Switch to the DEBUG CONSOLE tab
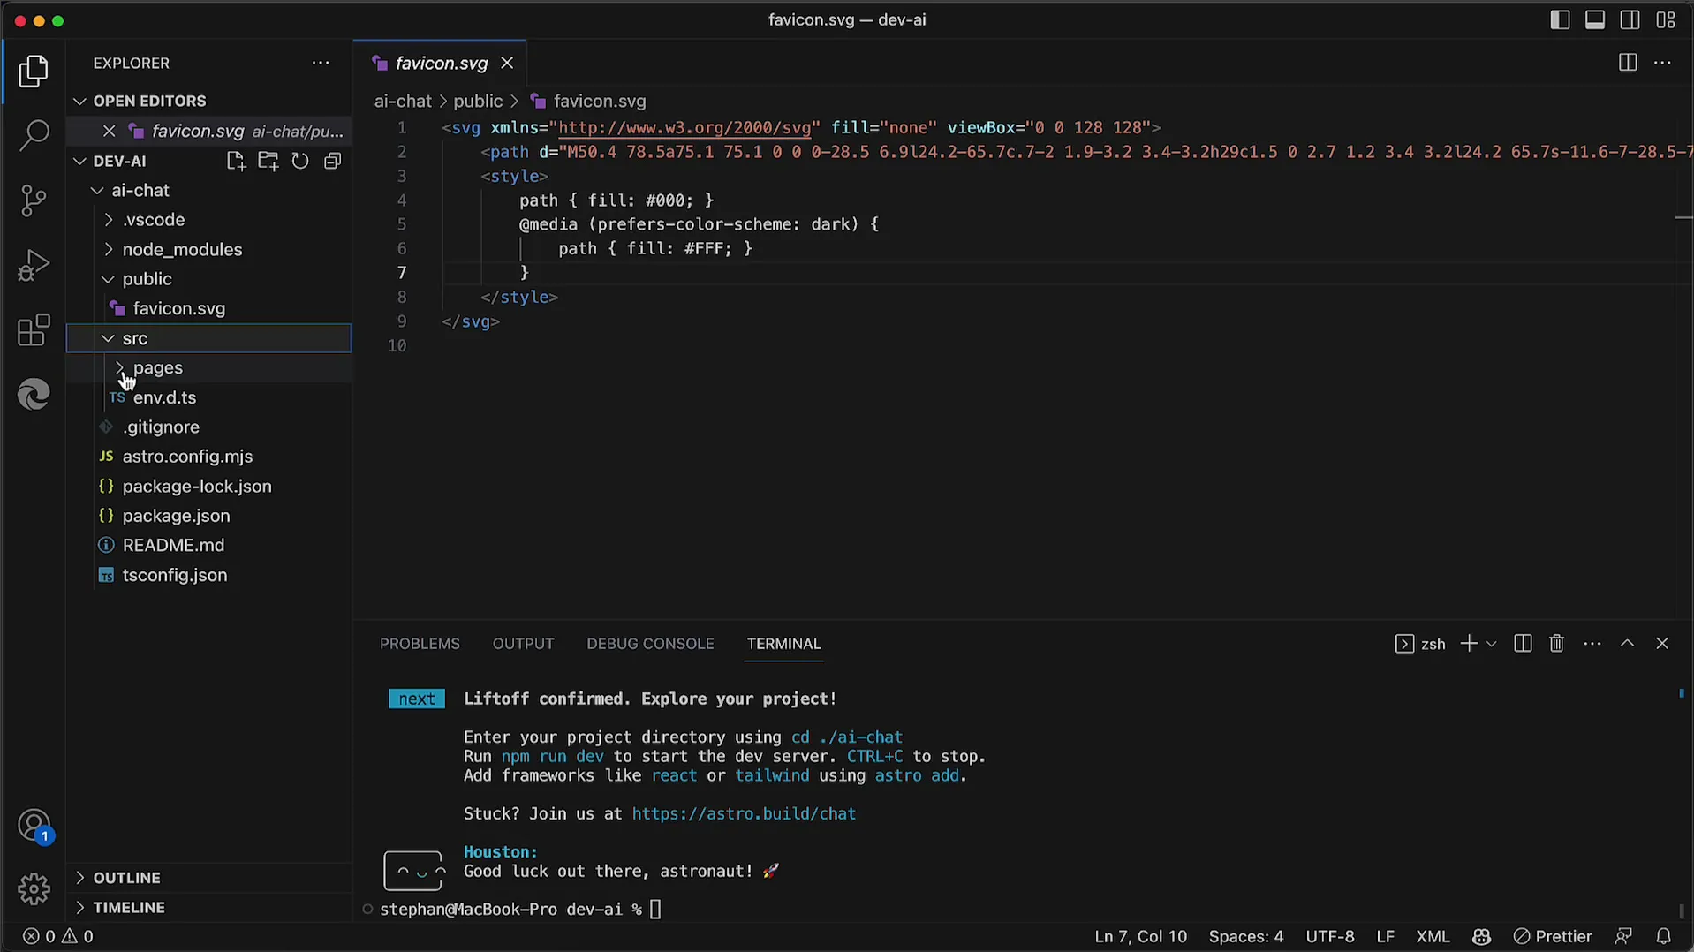 (650, 644)
